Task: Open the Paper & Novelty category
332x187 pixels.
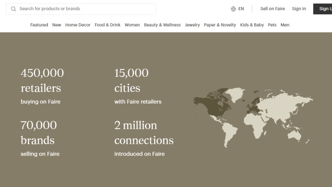Action: pyautogui.click(x=220, y=25)
